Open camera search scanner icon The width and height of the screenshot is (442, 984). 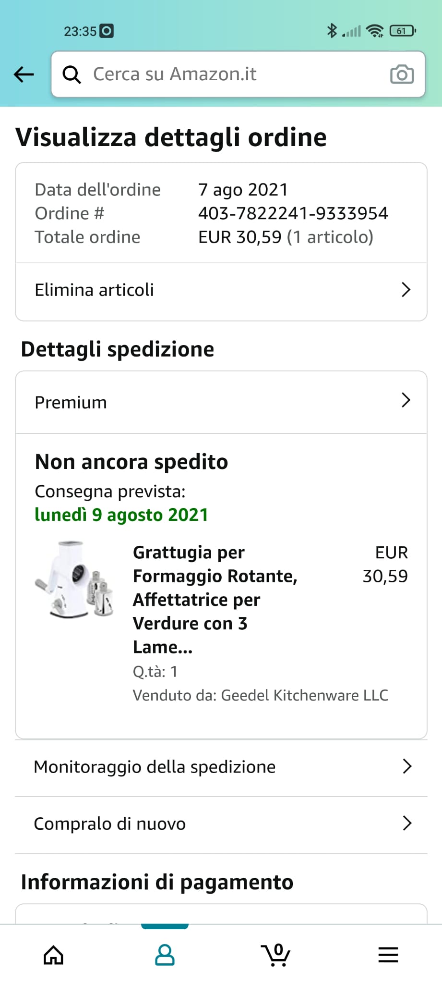tap(402, 74)
